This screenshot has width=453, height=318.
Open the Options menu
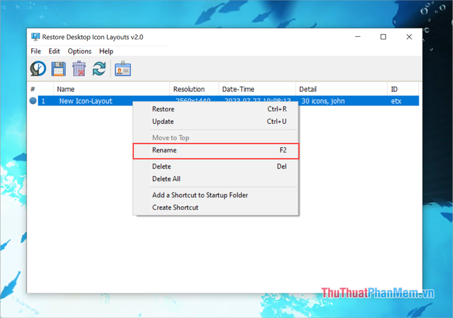(80, 51)
